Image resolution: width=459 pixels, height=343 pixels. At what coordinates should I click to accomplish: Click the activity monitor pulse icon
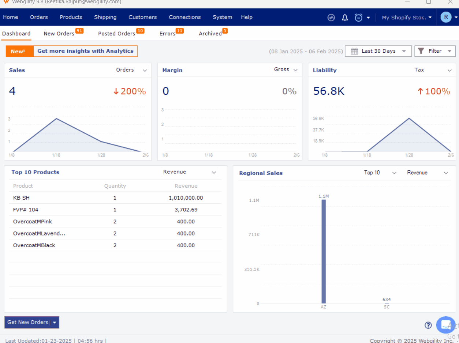click(331, 18)
